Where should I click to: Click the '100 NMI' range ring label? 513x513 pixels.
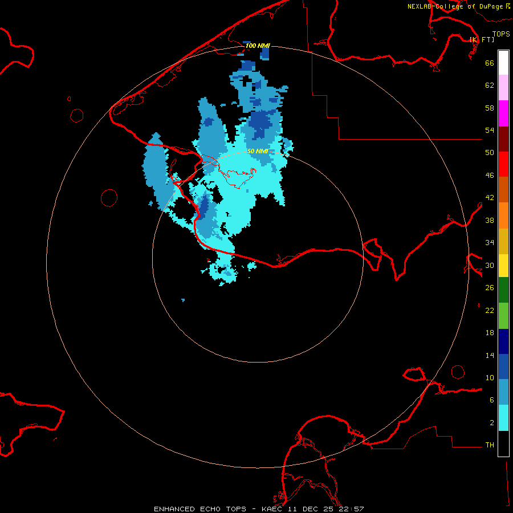258,46
